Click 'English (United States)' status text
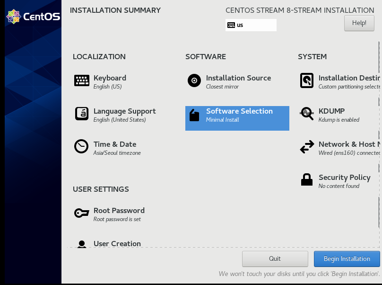Screen dimensions: 382x285 coord(120,120)
